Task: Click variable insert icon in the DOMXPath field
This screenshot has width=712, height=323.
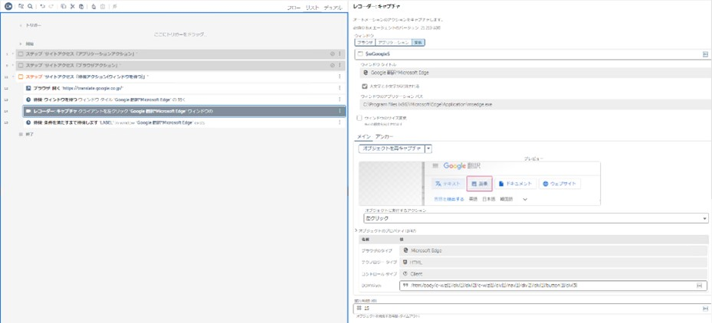Action: pyautogui.click(x=699, y=285)
